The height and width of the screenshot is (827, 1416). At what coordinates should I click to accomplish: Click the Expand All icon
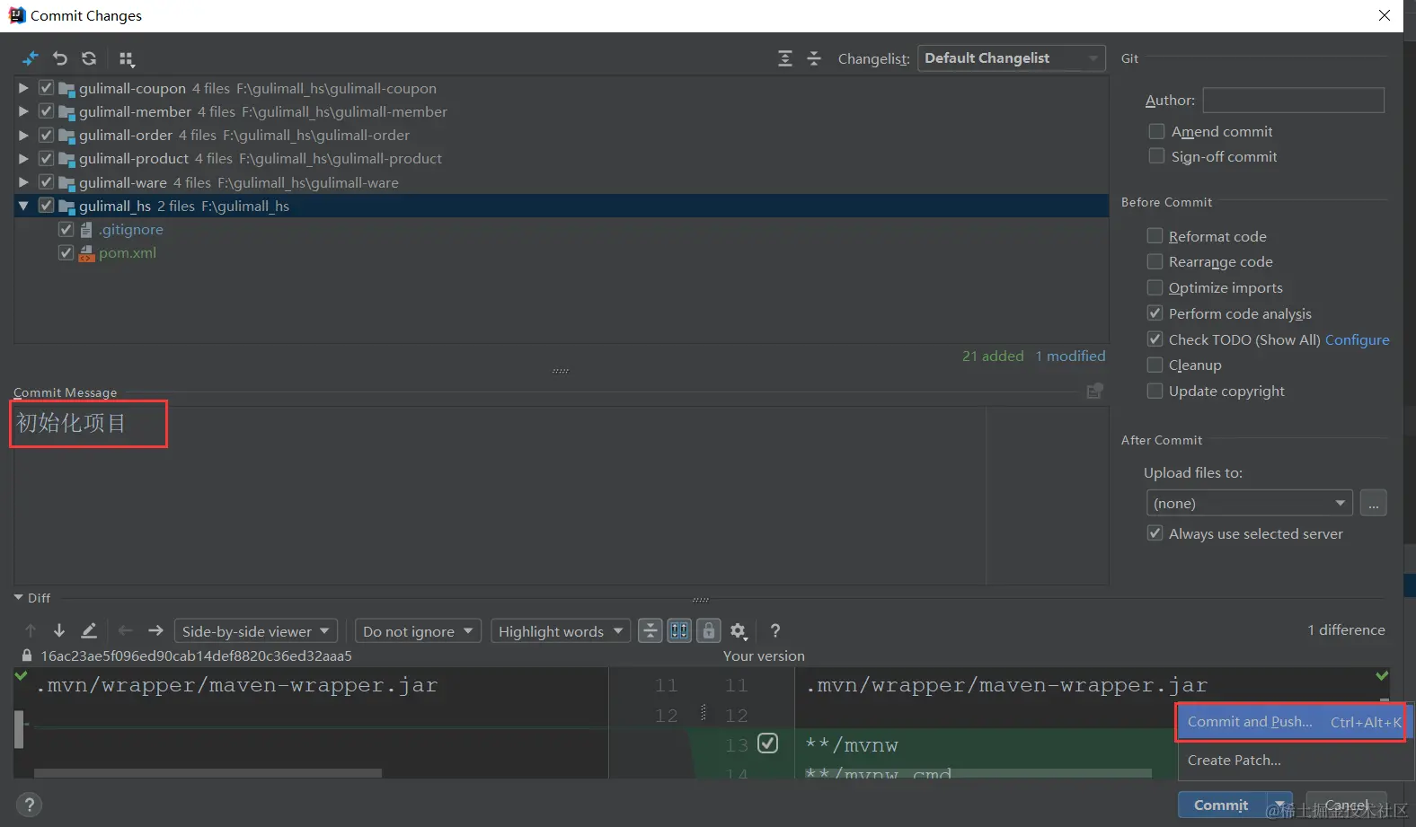point(785,58)
